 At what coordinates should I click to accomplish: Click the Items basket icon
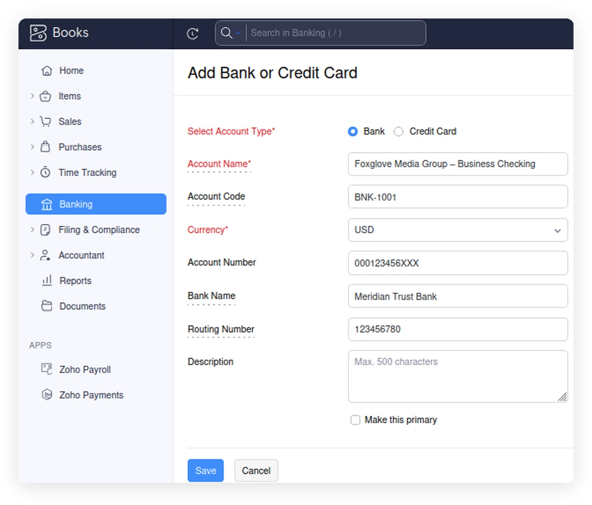[x=45, y=96]
